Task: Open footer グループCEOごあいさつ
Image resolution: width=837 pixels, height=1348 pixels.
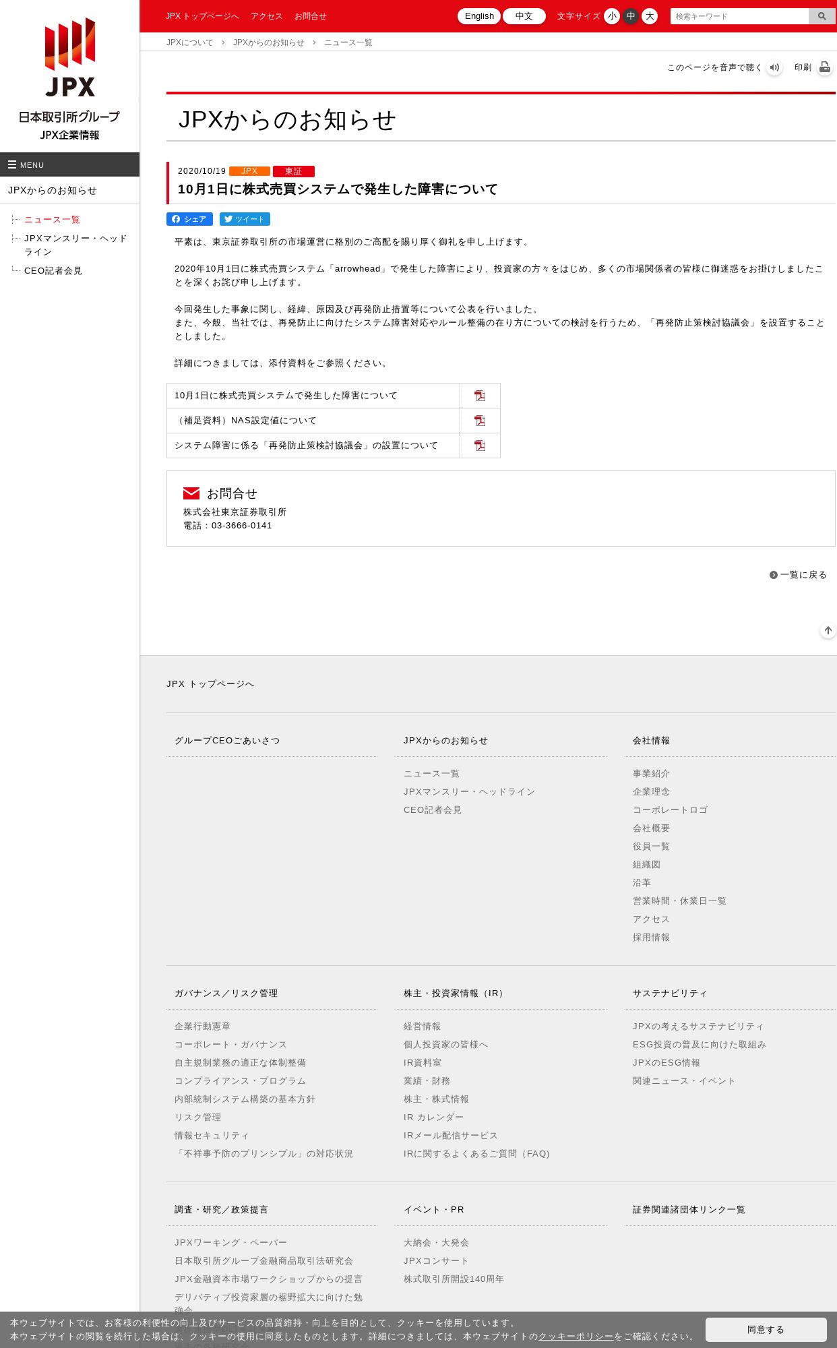Action: (227, 741)
